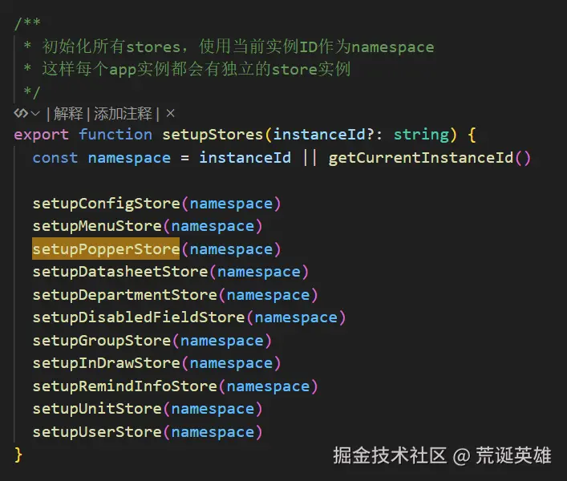This screenshot has height=481, width=567.
Task: Dismiss the code lens with the × icon
Action: [x=170, y=114]
